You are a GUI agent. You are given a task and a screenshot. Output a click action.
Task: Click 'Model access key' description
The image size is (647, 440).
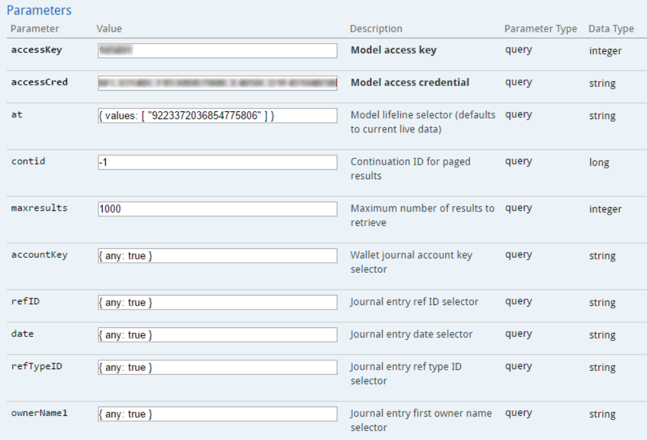pos(394,50)
